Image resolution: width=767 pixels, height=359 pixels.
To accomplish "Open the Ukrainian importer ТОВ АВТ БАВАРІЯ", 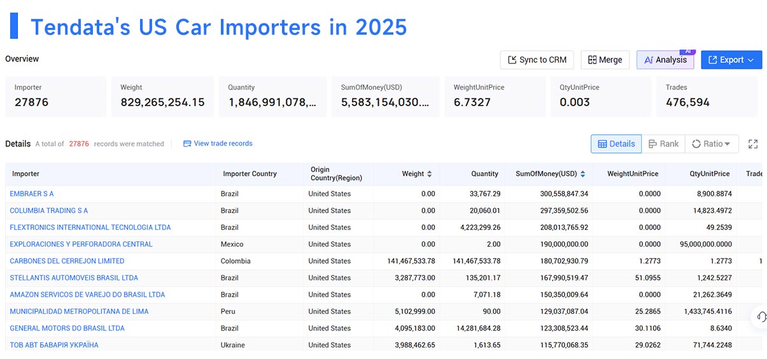I will 54,345.
